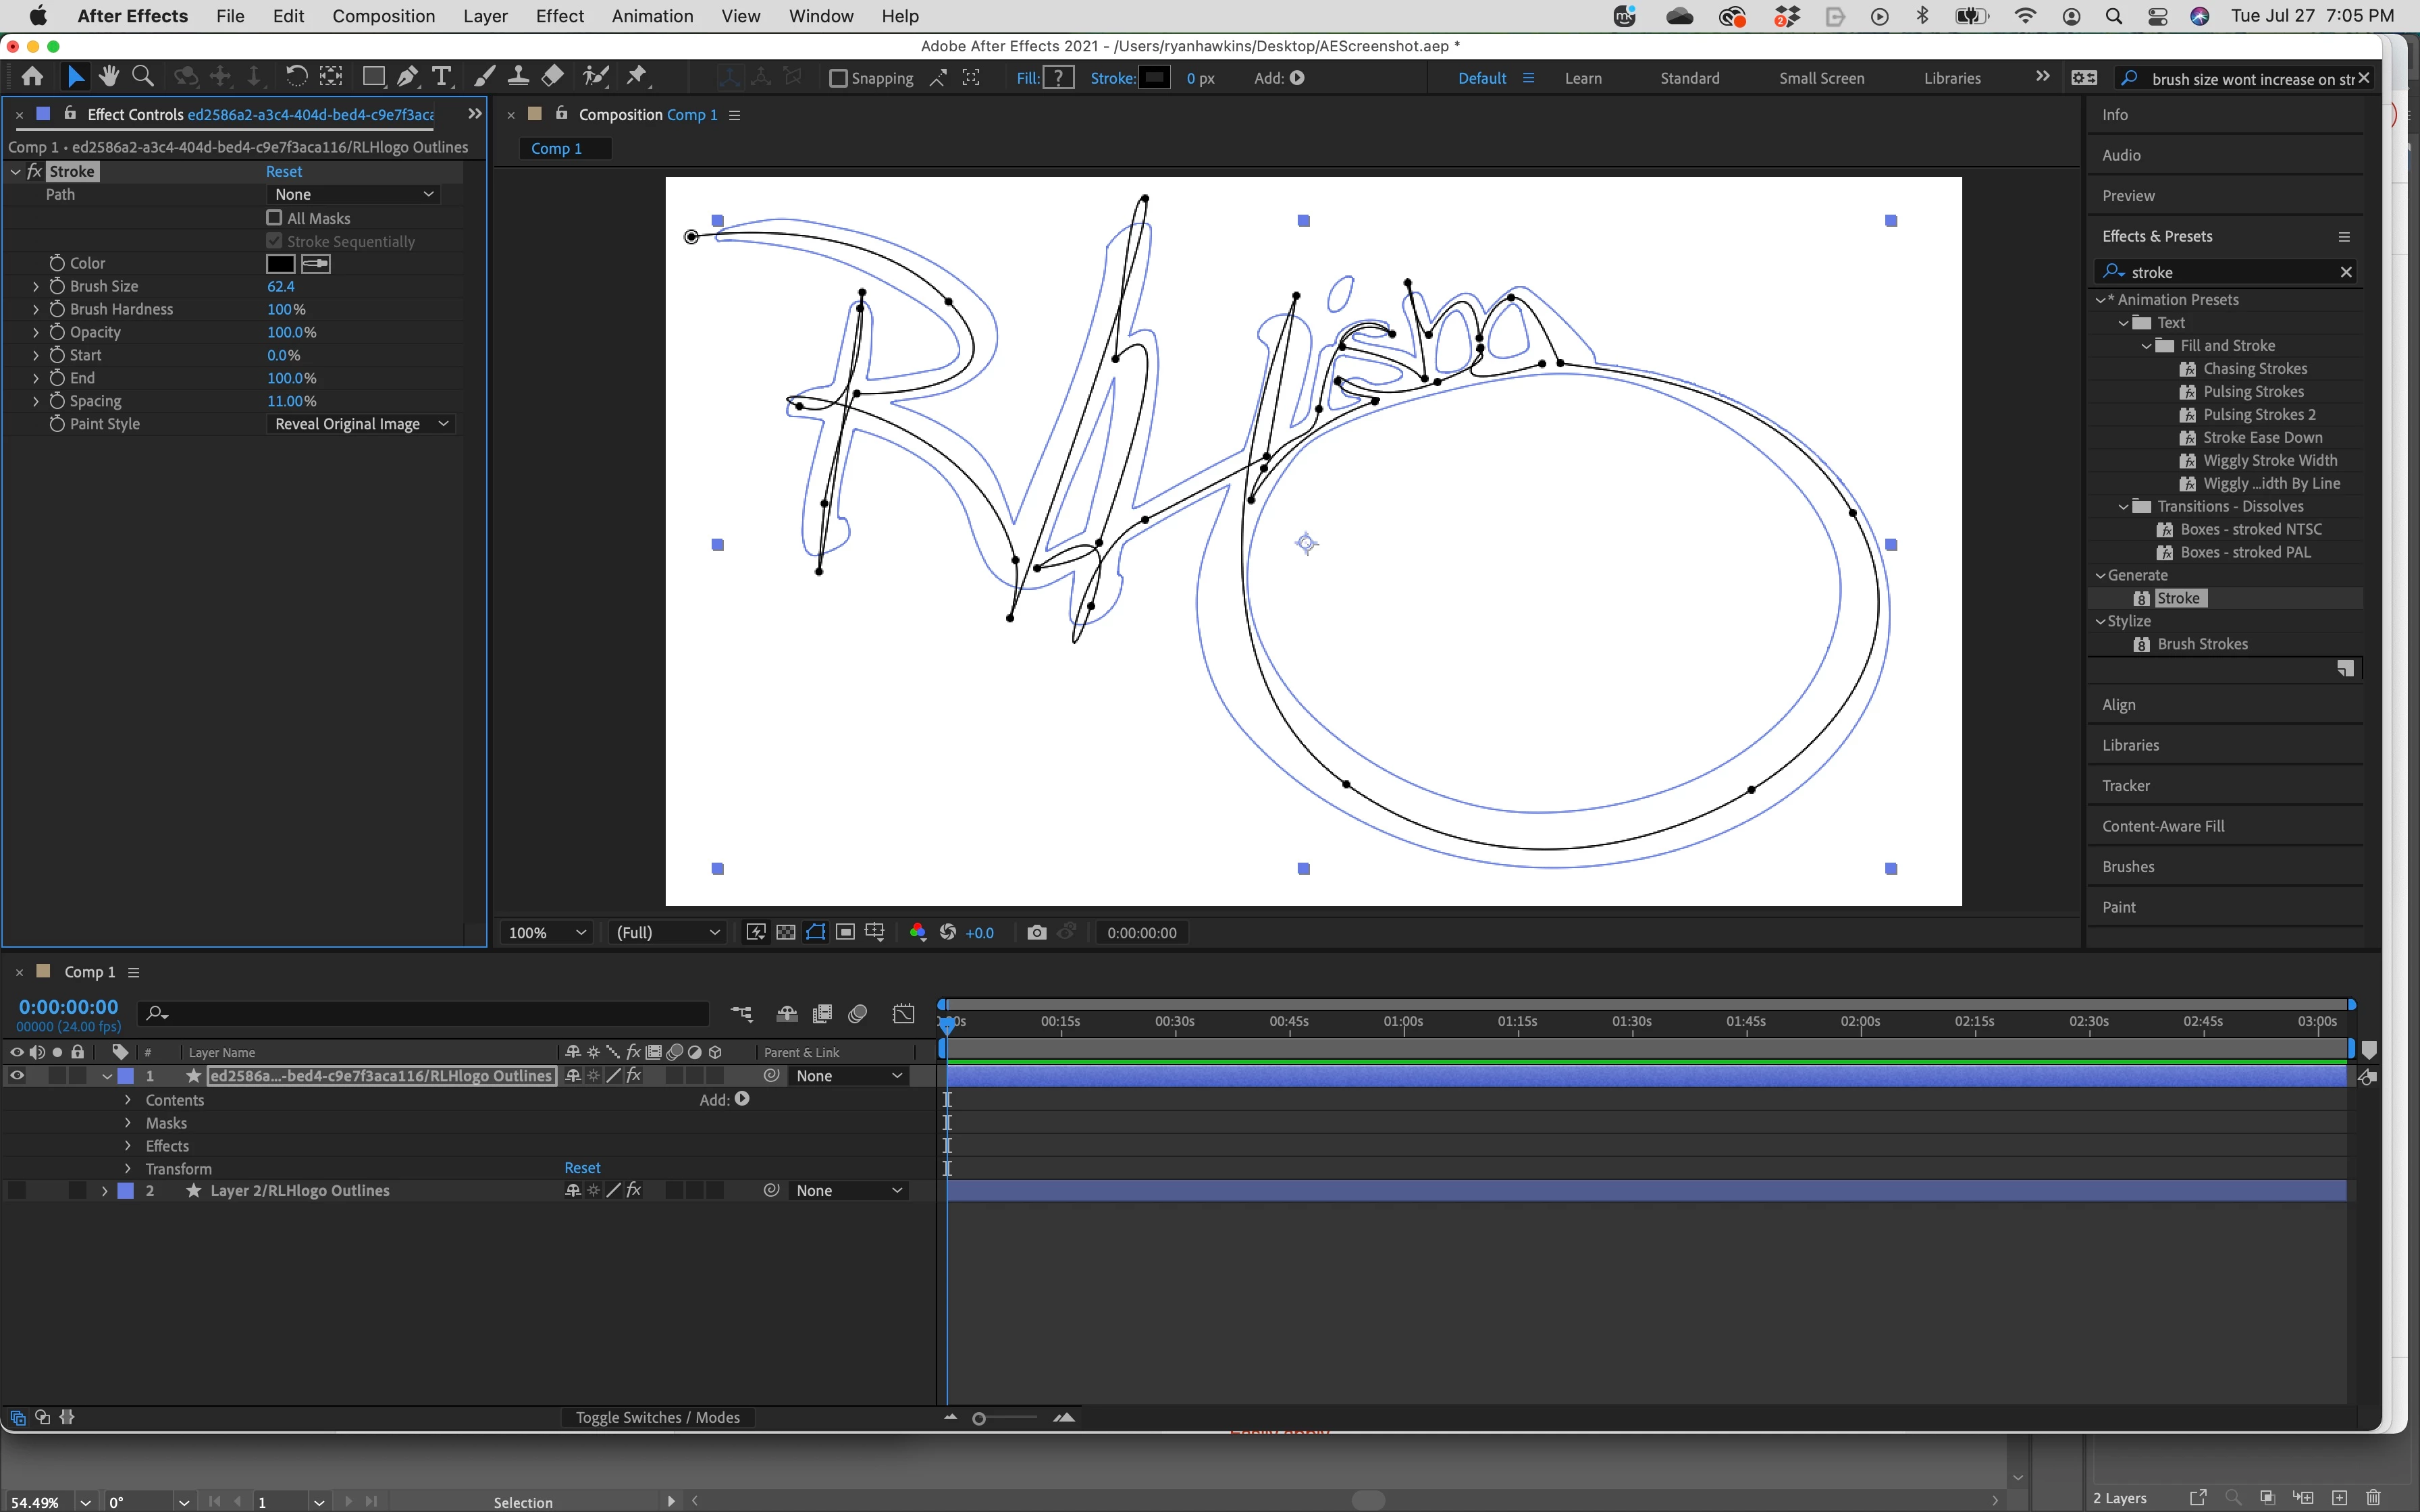Click Toggle Switches / Modes button
Image resolution: width=2420 pixels, height=1512 pixels.
pyautogui.click(x=657, y=1417)
